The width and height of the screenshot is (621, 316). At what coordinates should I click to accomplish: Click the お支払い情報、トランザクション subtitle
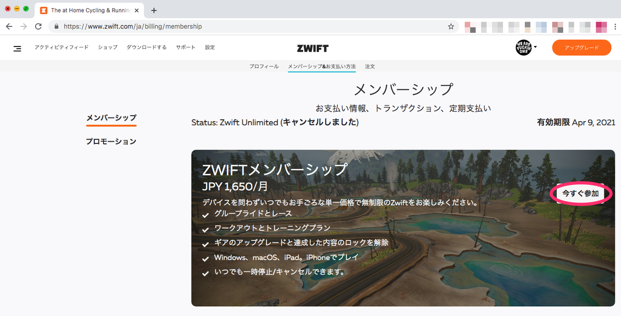coord(403,108)
